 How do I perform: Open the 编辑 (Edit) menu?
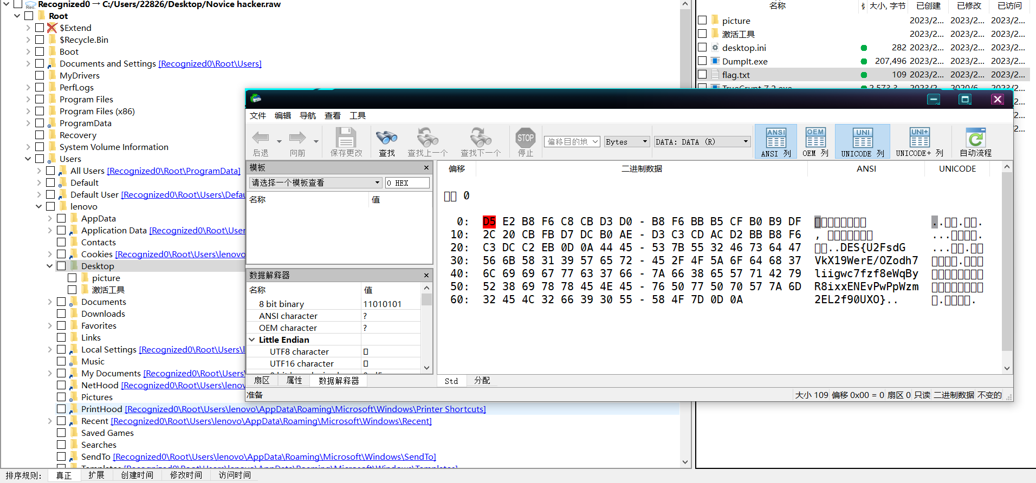[x=283, y=115]
